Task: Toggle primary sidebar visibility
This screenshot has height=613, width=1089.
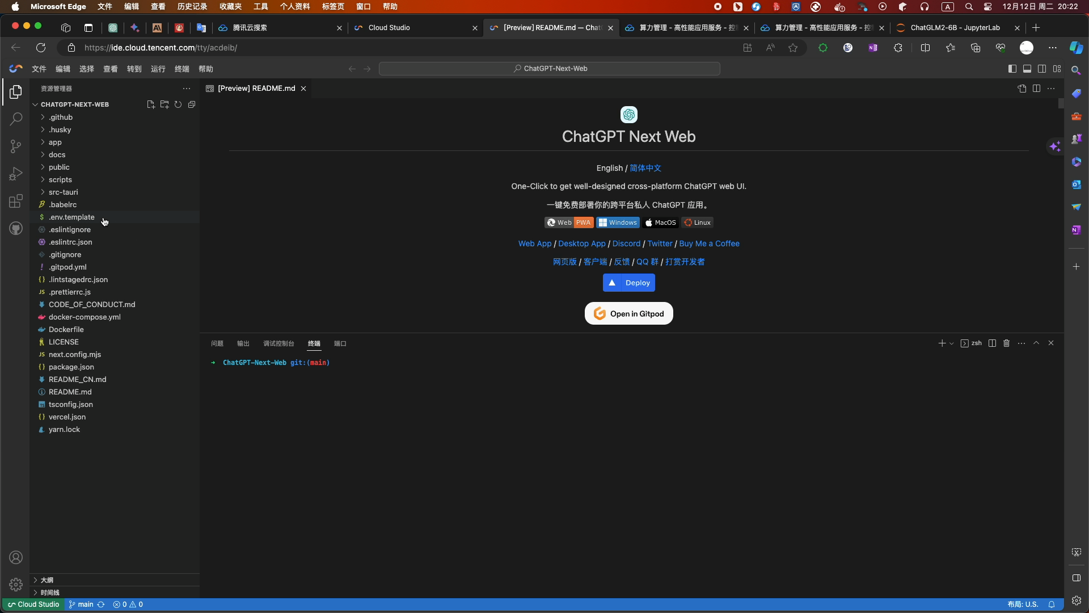Action: pos(1012,69)
